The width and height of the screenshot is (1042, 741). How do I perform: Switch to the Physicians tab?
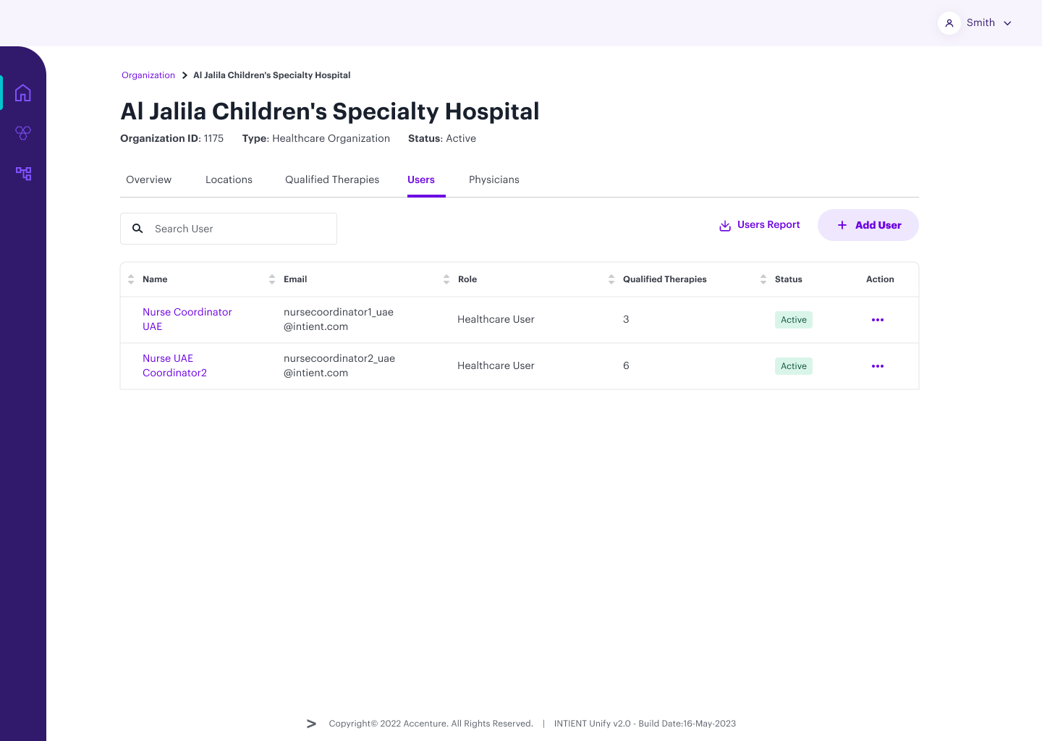click(x=494, y=180)
